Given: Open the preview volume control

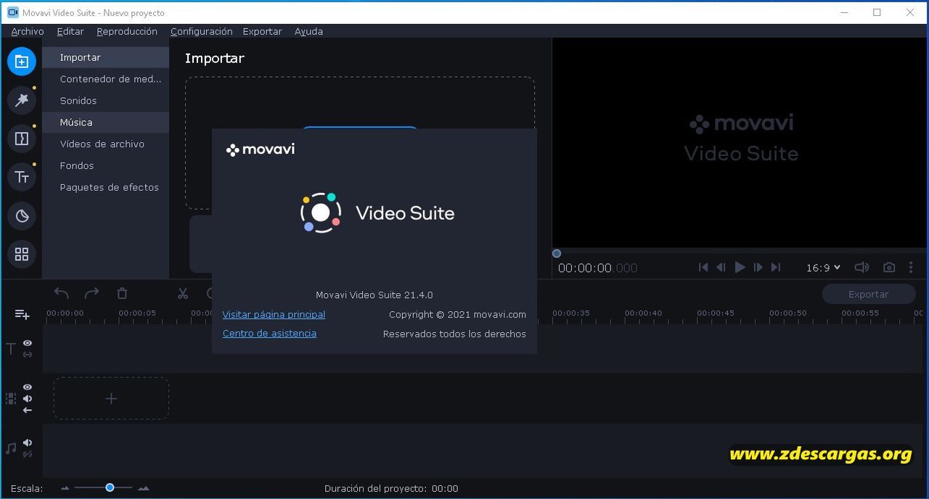Looking at the screenshot, I should pyautogui.click(x=862, y=268).
